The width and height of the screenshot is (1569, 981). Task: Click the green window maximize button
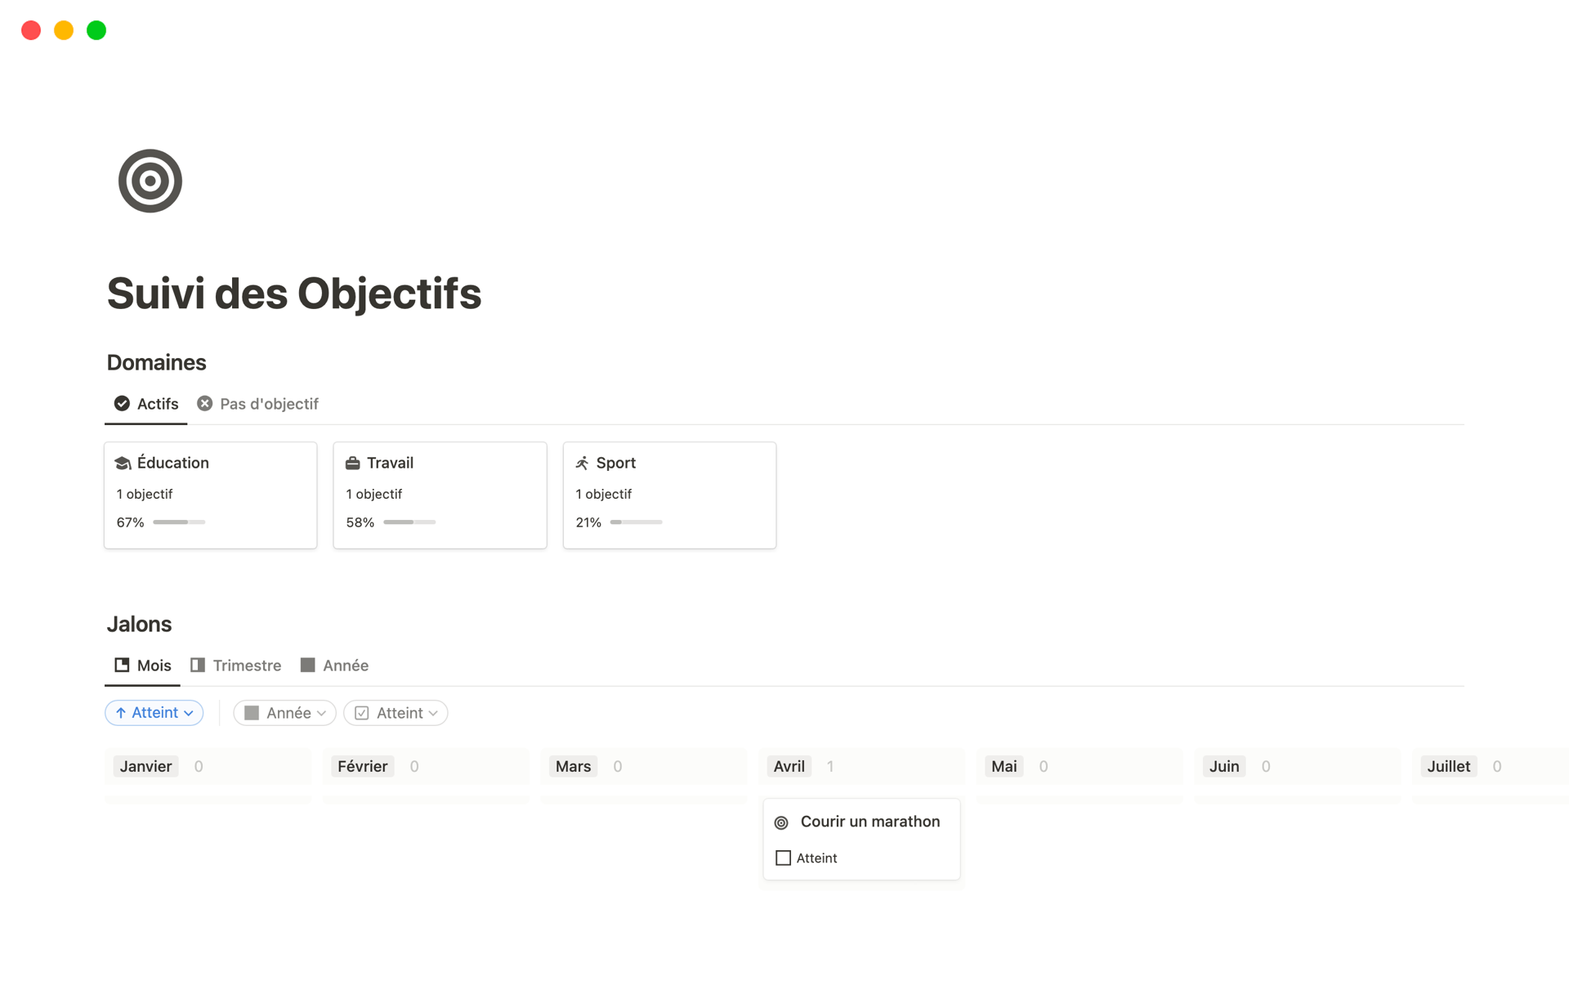tap(96, 30)
